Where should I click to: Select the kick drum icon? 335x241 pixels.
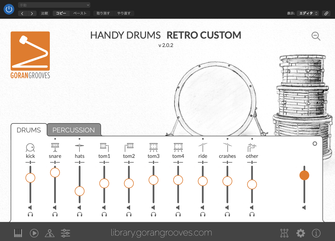pos(30,147)
